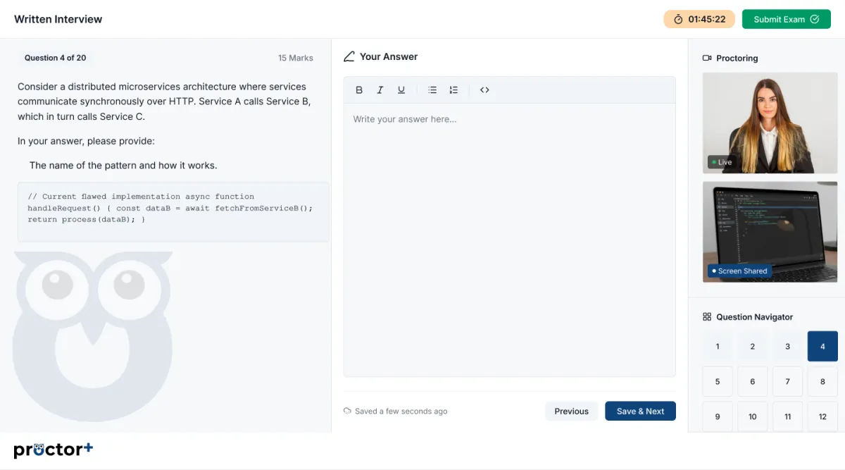
Task: Click the flawed implementation code snippet
Action: [173, 212]
